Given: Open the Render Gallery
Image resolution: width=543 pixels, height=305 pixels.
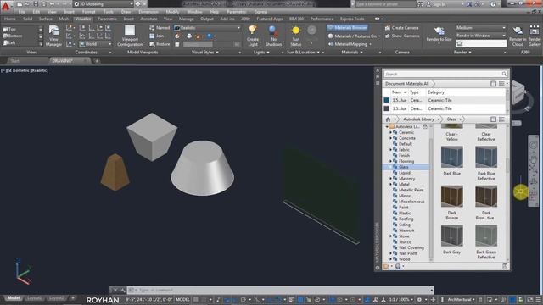Looking at the screenshot, I should pos(535,36).
